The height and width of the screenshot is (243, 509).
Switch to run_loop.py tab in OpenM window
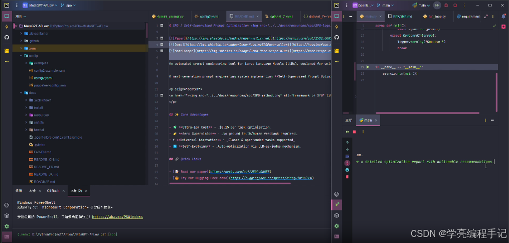click(434, 16)
